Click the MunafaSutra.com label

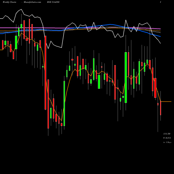click(32, 2)
